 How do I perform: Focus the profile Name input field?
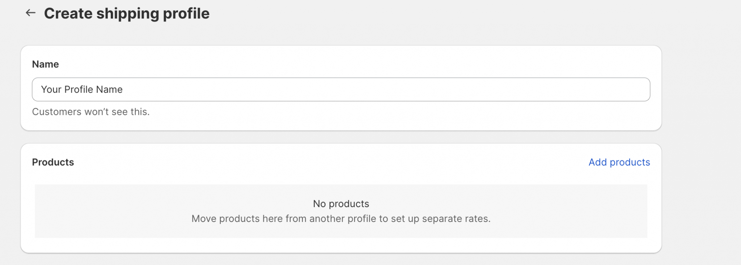coord(341,89)
